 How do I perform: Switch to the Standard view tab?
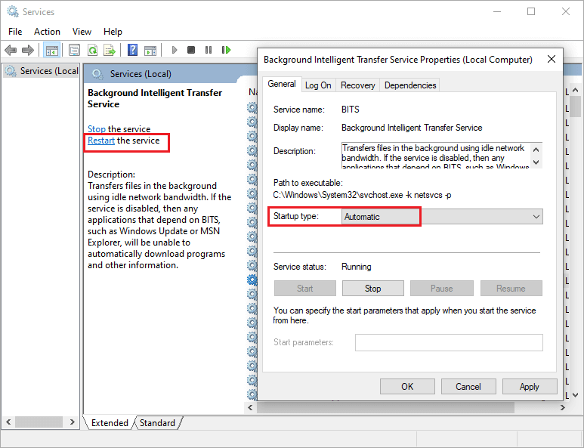point(157,423)
